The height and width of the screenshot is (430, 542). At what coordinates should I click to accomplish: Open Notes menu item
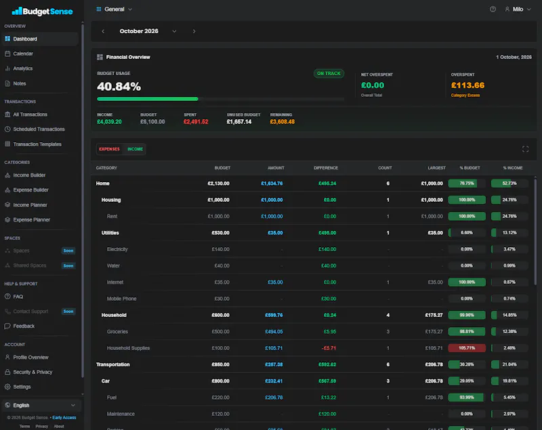pyautogui.click(x=41, y=83)
